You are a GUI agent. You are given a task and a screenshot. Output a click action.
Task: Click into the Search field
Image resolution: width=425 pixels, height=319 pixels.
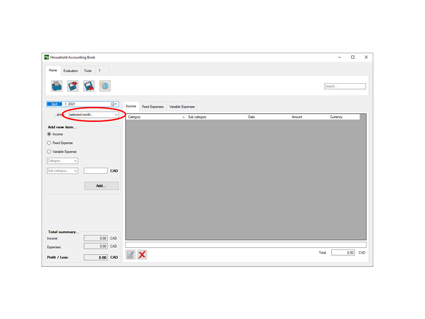tap(345, 86)
